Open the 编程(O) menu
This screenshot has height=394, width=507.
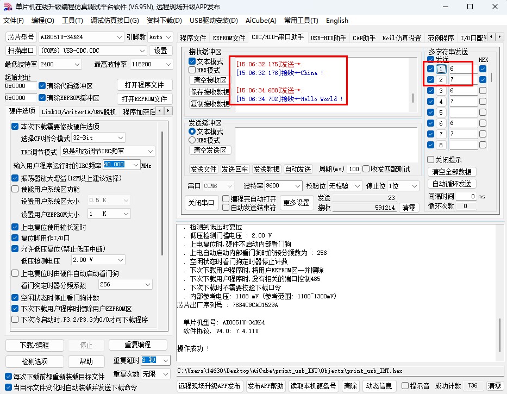pos(43,21)
